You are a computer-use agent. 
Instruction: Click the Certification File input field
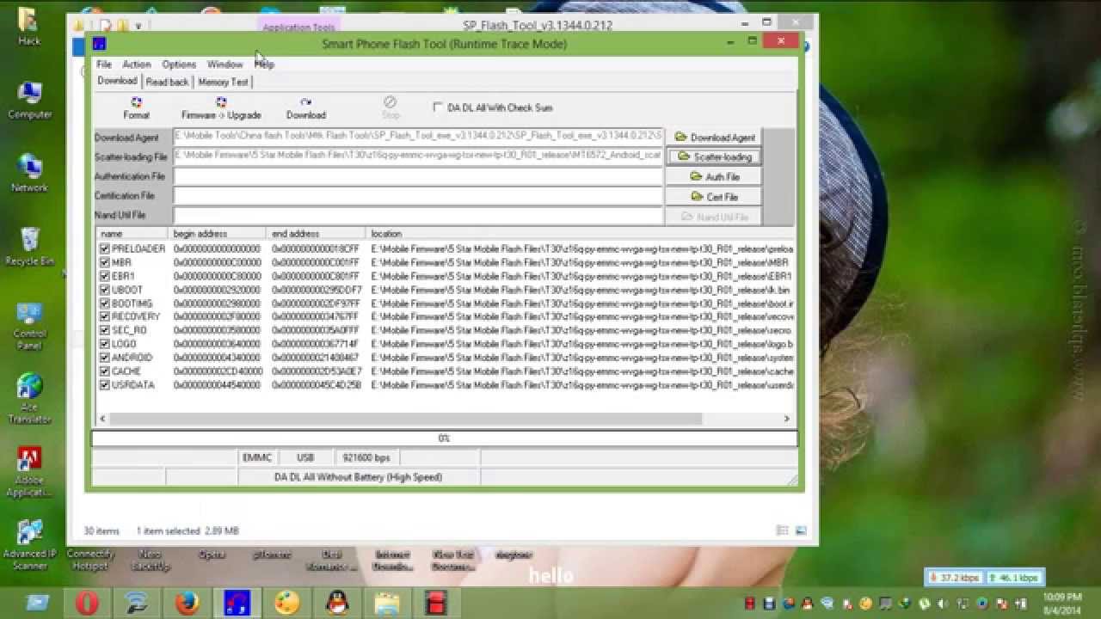coord(418,195)
